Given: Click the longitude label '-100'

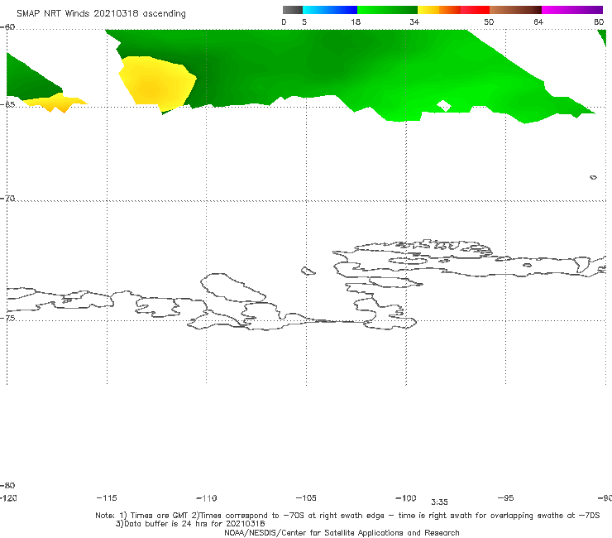Looking at the screenshot, I should 406,498.
